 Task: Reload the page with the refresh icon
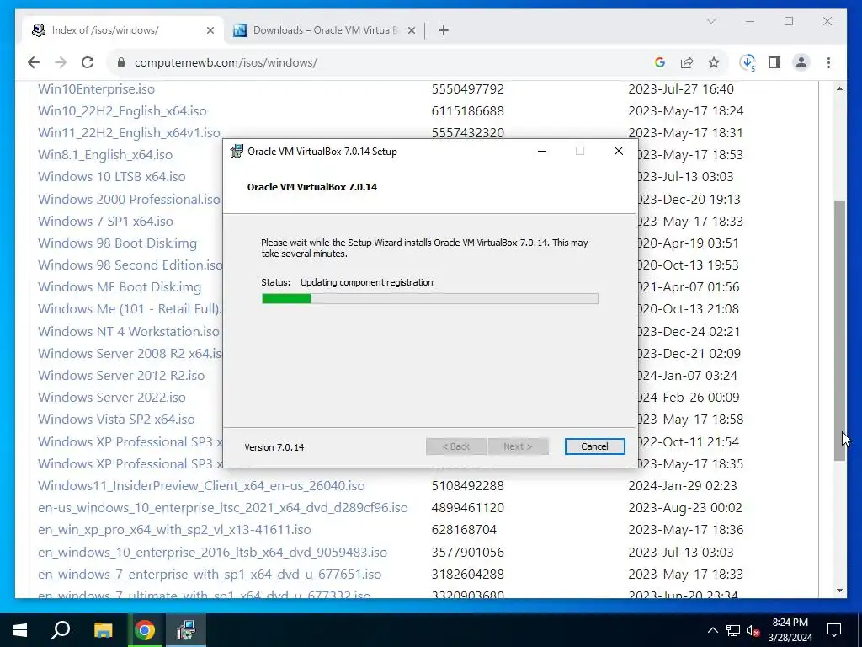coord(88,62)
